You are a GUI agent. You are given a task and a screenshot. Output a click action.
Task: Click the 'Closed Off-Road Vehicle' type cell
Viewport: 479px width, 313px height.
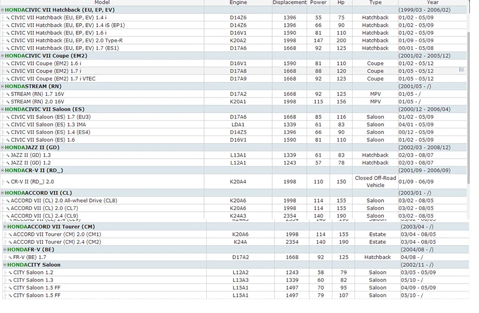[375, 182]
